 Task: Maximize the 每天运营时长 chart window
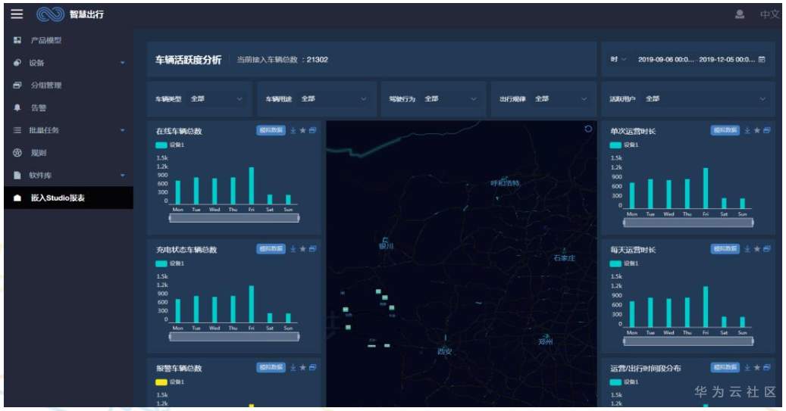[766, 249]
